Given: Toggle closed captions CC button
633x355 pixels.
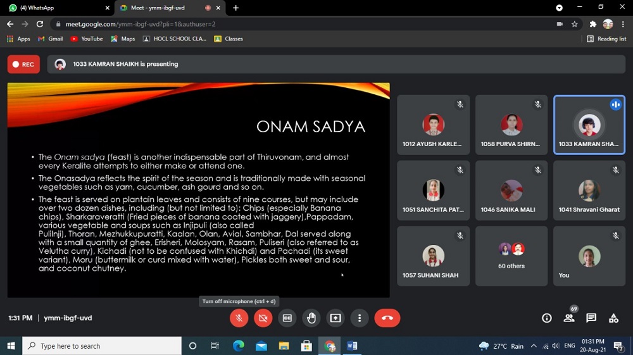Looking at the screenshot, I should coord(287,318).
